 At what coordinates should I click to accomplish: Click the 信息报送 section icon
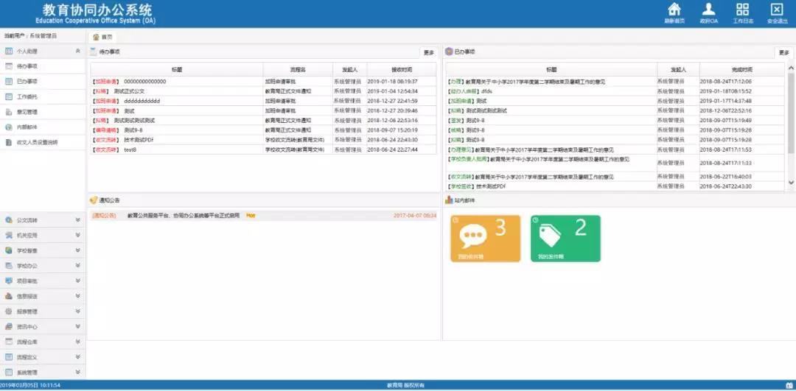9,296
